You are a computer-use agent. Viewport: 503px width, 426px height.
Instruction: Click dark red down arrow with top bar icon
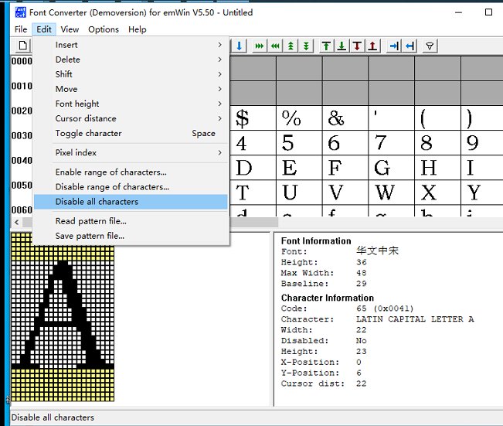click(358, 46)
